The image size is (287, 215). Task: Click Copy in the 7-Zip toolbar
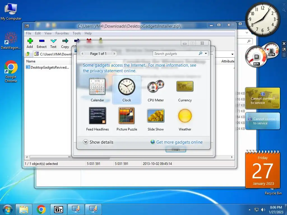click(65, 43)
